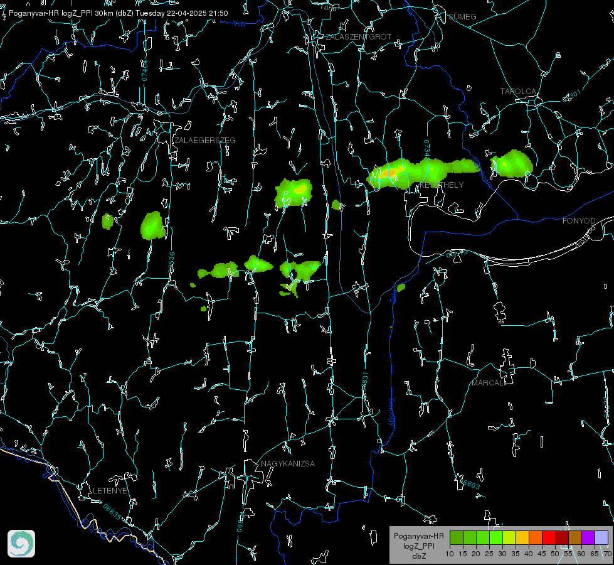Select the 35-40 dBZ yellow legend swatch
Image resolution: width=614 pixels, height=565 pixels.
point(523,537)
